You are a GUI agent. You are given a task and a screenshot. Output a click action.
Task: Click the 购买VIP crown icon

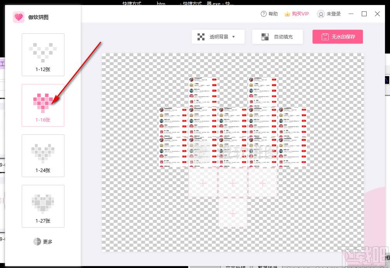tap(287, 14)
